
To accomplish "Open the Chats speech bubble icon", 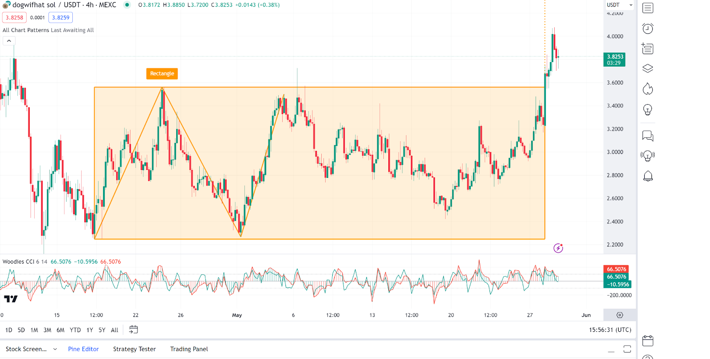I will click(648, 136).
